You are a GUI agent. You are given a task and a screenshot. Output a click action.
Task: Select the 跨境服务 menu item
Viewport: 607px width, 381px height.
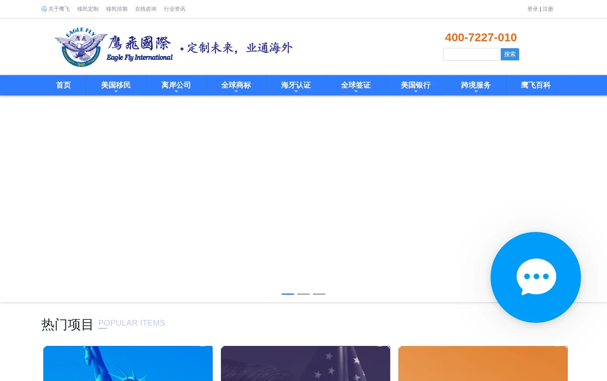click(476, 85)
